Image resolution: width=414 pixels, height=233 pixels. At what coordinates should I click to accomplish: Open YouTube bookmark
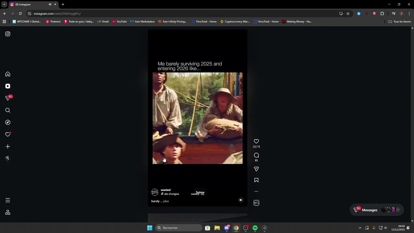(119, 22)
